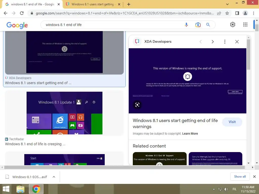Open network status tray icon
This screenshot has height=194, width=259.
(220, 189)
